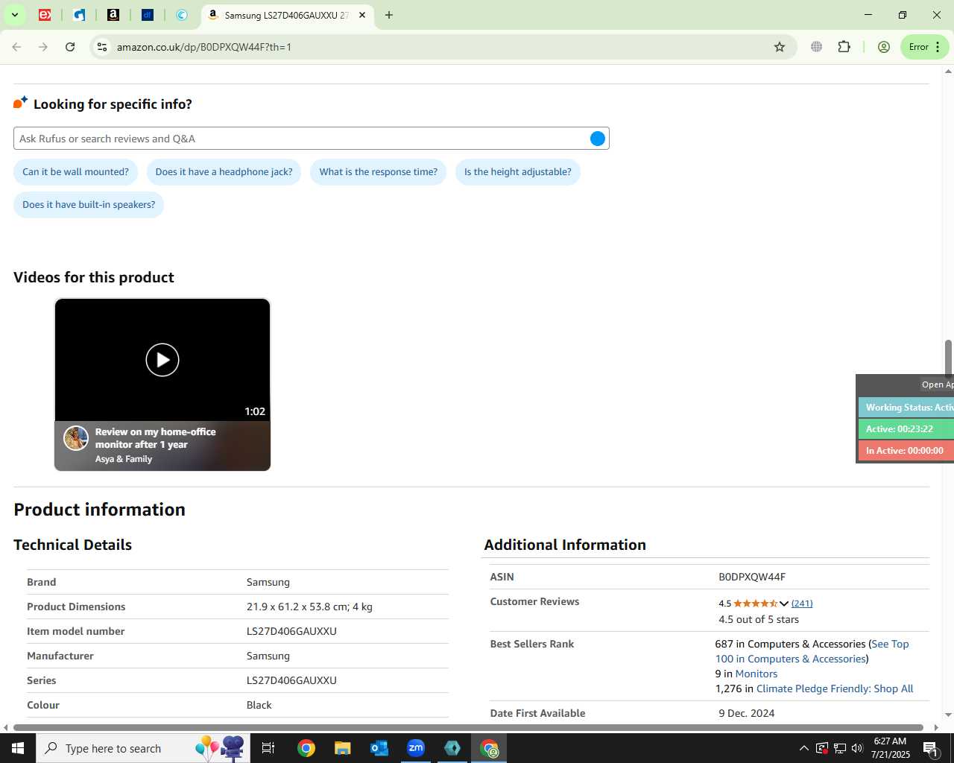The height and width of the screenshot is (763, 954).
Task: Select the '9 Dec. 2024' date value
Action: 747,713
